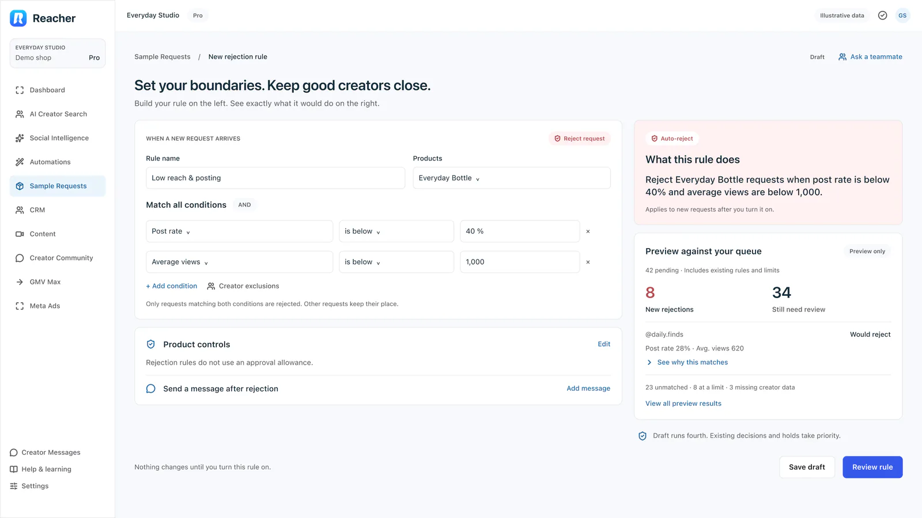Click the Creator Messages bubble icon
Screen dimensions: 922x518
(x=14, y=452)
